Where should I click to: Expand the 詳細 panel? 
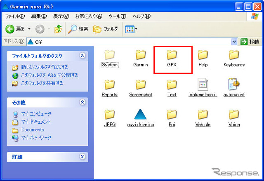pyautogui.click(x=82, y=157)
